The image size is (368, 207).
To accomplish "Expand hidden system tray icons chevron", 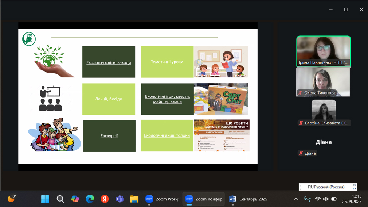I will coord(296,199).
